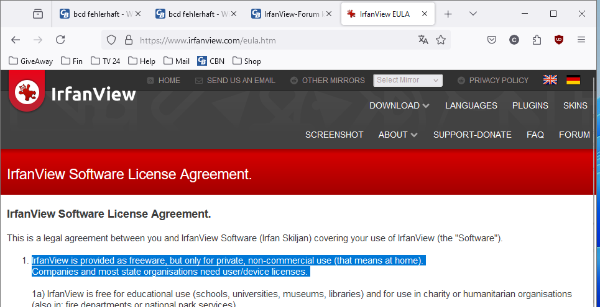
Task: Bookmark this page with the star icon
Action: click(x=441, y=40)
